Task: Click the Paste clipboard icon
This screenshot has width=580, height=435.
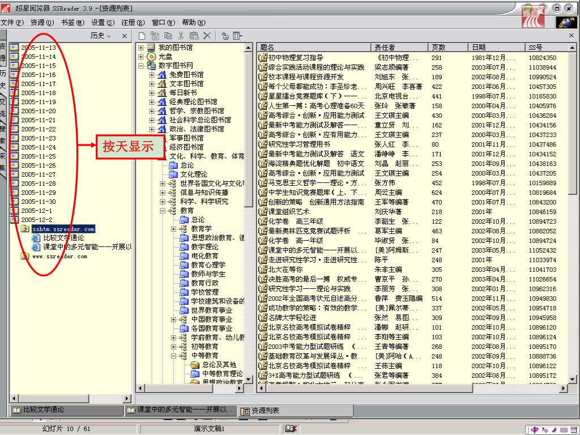Action: pyautogui.click(x=194, y=36)
